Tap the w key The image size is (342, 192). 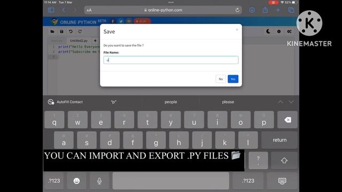77,119
